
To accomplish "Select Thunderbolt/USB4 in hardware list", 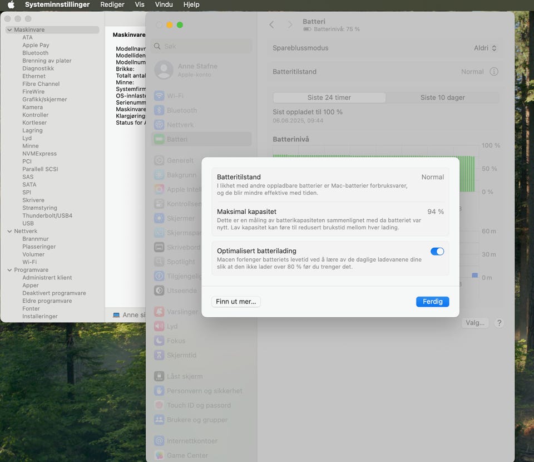I will (x=47, y=215).
